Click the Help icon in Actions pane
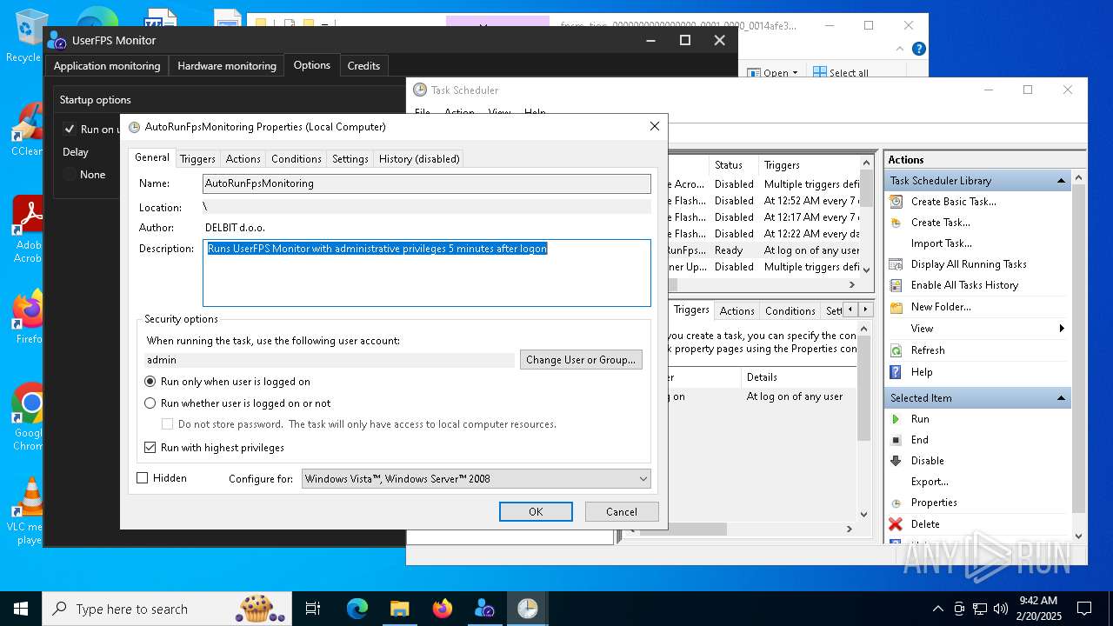1113x626 pixels. coord(896,372)
